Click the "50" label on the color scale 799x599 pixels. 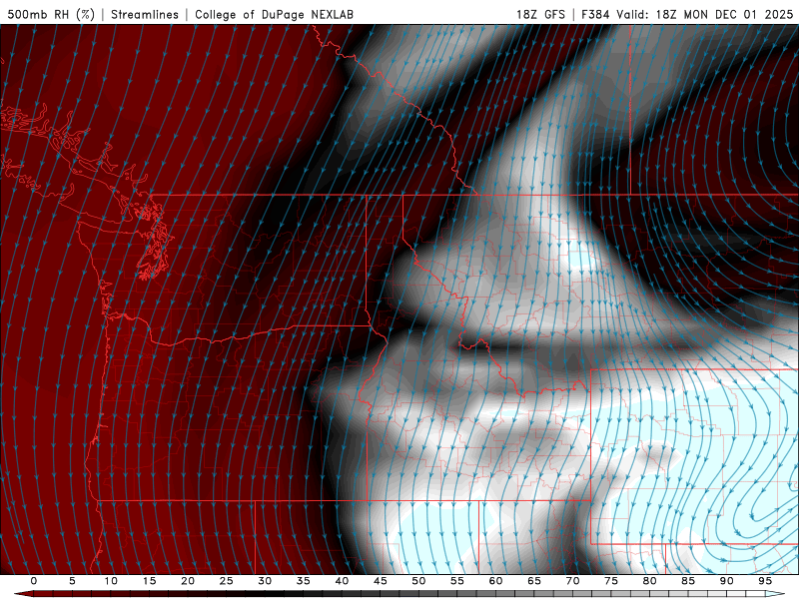click(418, 581)
